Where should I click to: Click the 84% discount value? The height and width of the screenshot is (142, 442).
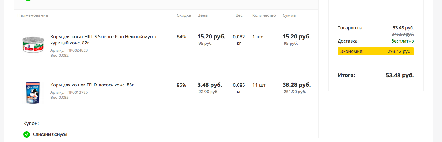click(x=182, y=37)
